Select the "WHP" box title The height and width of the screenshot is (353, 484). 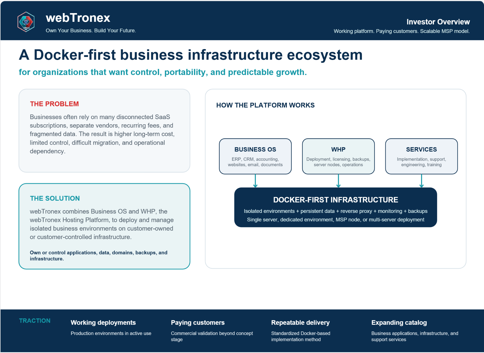[x=338, y=149]
